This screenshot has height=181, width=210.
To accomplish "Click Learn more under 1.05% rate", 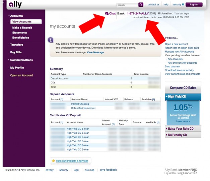I will tap(183, 121).
